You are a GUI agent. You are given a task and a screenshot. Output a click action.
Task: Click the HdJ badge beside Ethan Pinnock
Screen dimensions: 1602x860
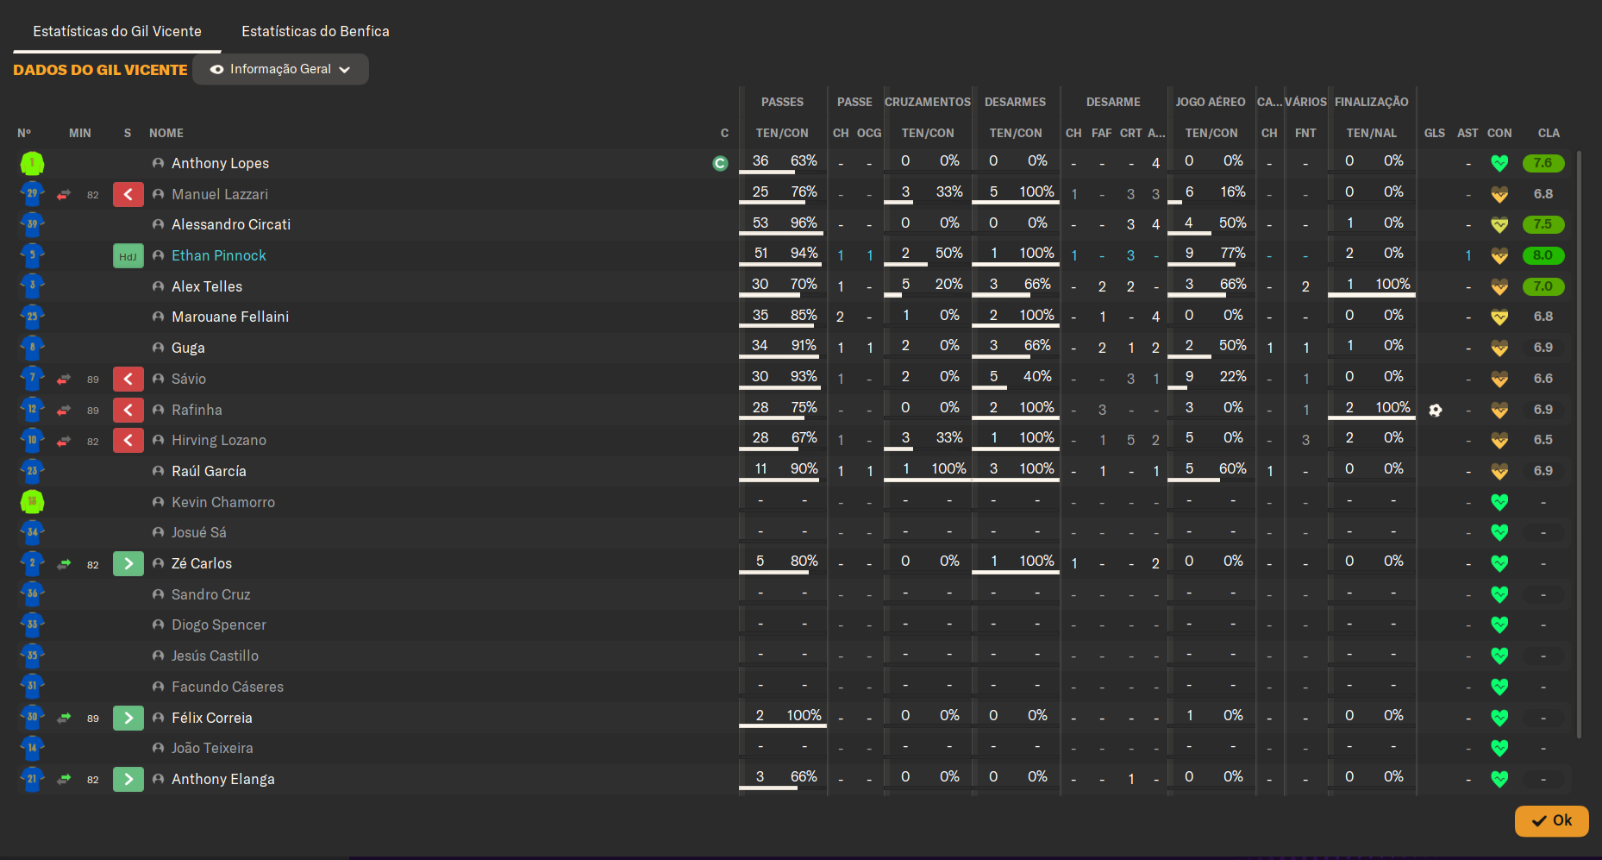click(x=128, y=256)
